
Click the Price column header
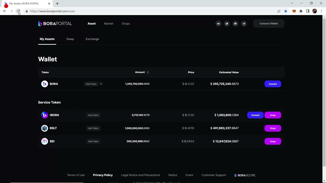pos(191,72)
